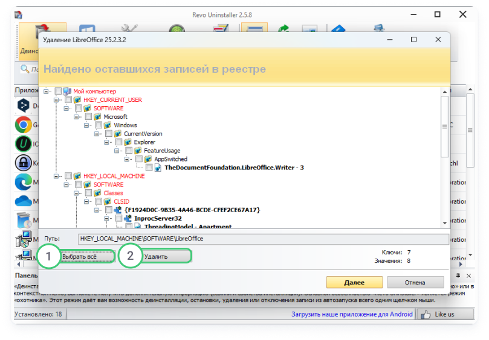Close the Revo description panel
This screenshot has width=489, height=340.
(468, 275)
